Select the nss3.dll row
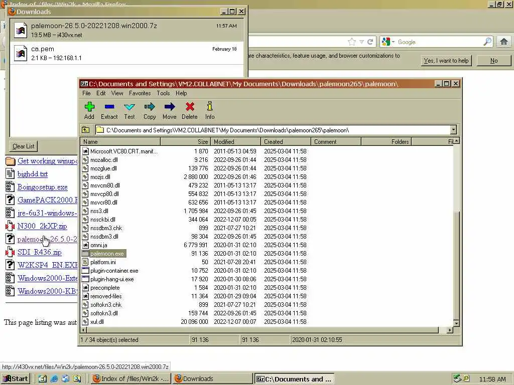The image size is (514, 385). [x=267, y=211]
